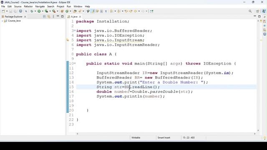The height and width of the screenshot is (150, 267).
Task: Click the Open Perspective icon
Action: [x=258, y=11]
